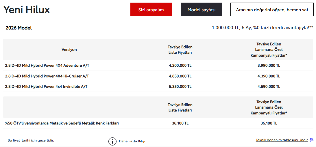Open the Daha Fazla Bilgi link
This screenshot has width=316, height=147.
tap(132, 141)
